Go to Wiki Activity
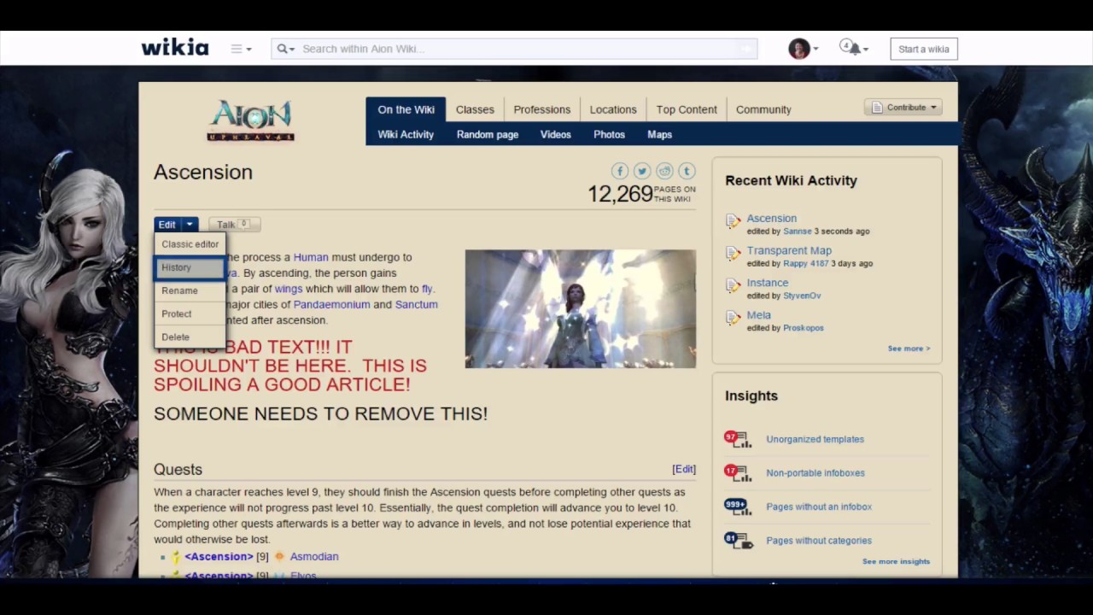The image size is (1093, 615). tap(406, 134)
